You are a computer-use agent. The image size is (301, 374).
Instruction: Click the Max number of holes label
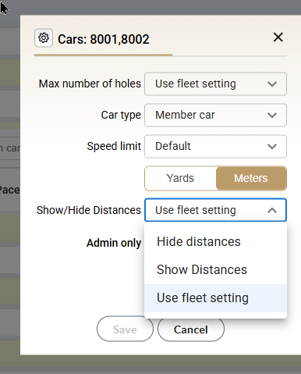pyautogui.click(x=90, y=84)
